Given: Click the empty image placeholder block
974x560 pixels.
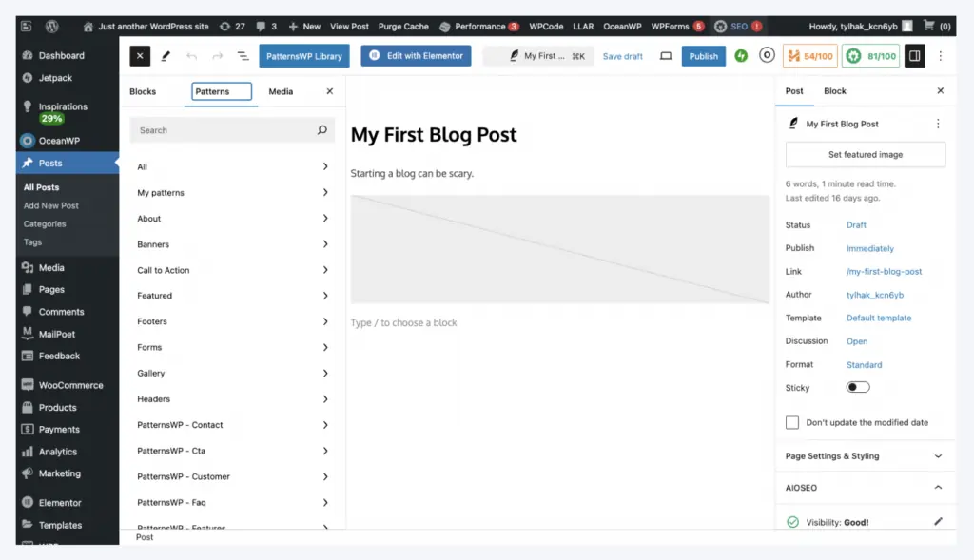Looking at the screenshot, I should 559,249.
